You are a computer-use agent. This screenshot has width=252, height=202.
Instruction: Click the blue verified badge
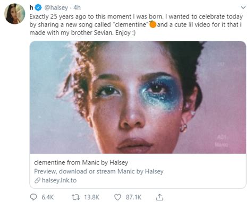click(38, 7)
